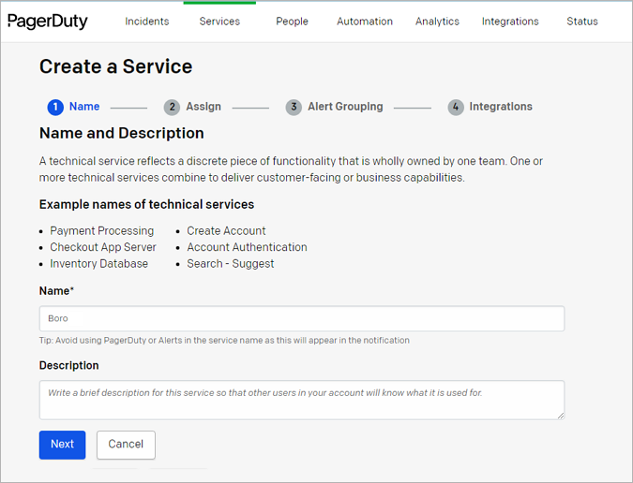
Task: Select the Integrations wizard step label
Action: 501,107
